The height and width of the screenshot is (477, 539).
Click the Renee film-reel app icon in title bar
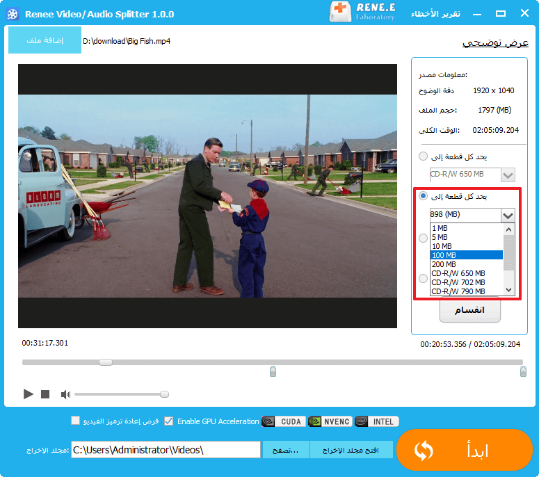pyautogui.click(x=13, y=14)
